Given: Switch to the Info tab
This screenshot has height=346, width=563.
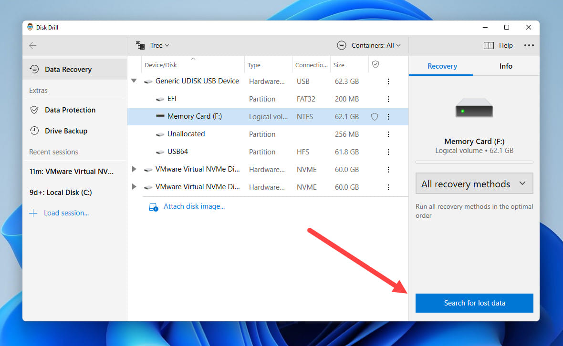Looking at the screenshot, I should point(506,66).
